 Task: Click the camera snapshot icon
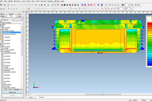tap(123, 5)
